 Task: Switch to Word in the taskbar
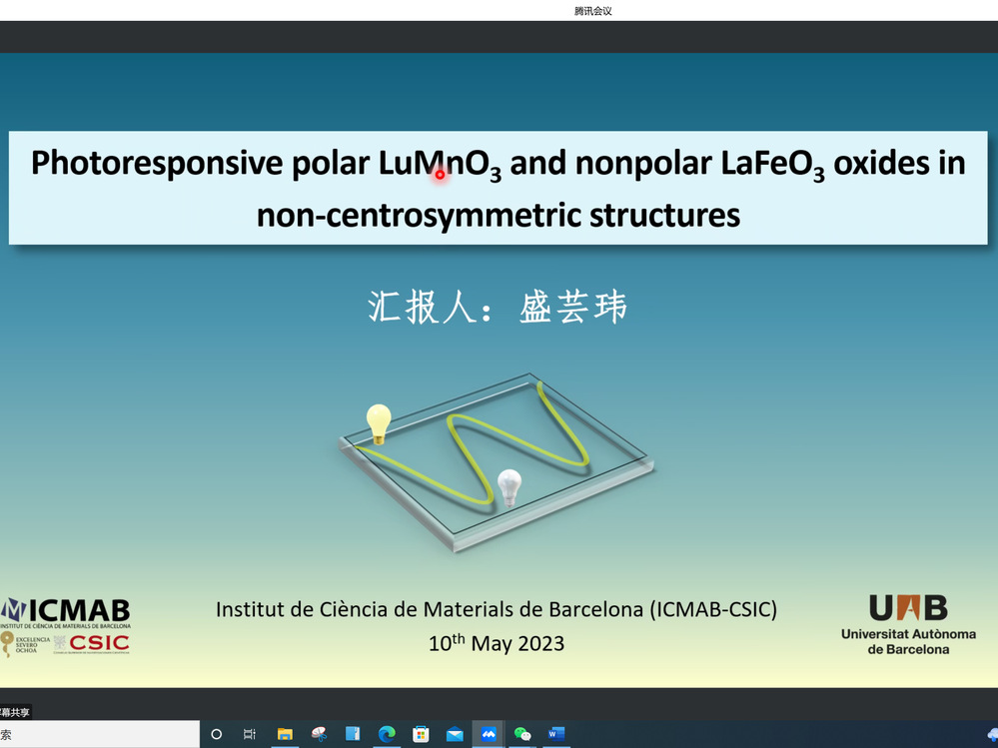click(x=556, y=734)
